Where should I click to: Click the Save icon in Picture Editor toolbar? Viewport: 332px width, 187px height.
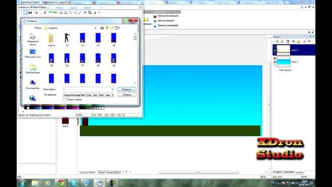point(30,12)
